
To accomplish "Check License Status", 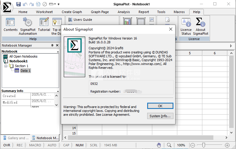I will point(186,26).
